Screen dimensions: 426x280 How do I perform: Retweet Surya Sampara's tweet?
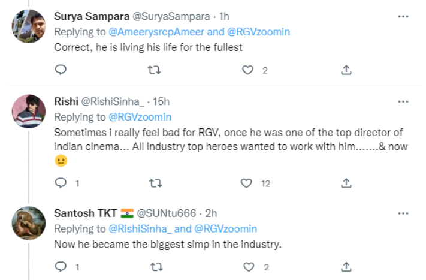154,70
